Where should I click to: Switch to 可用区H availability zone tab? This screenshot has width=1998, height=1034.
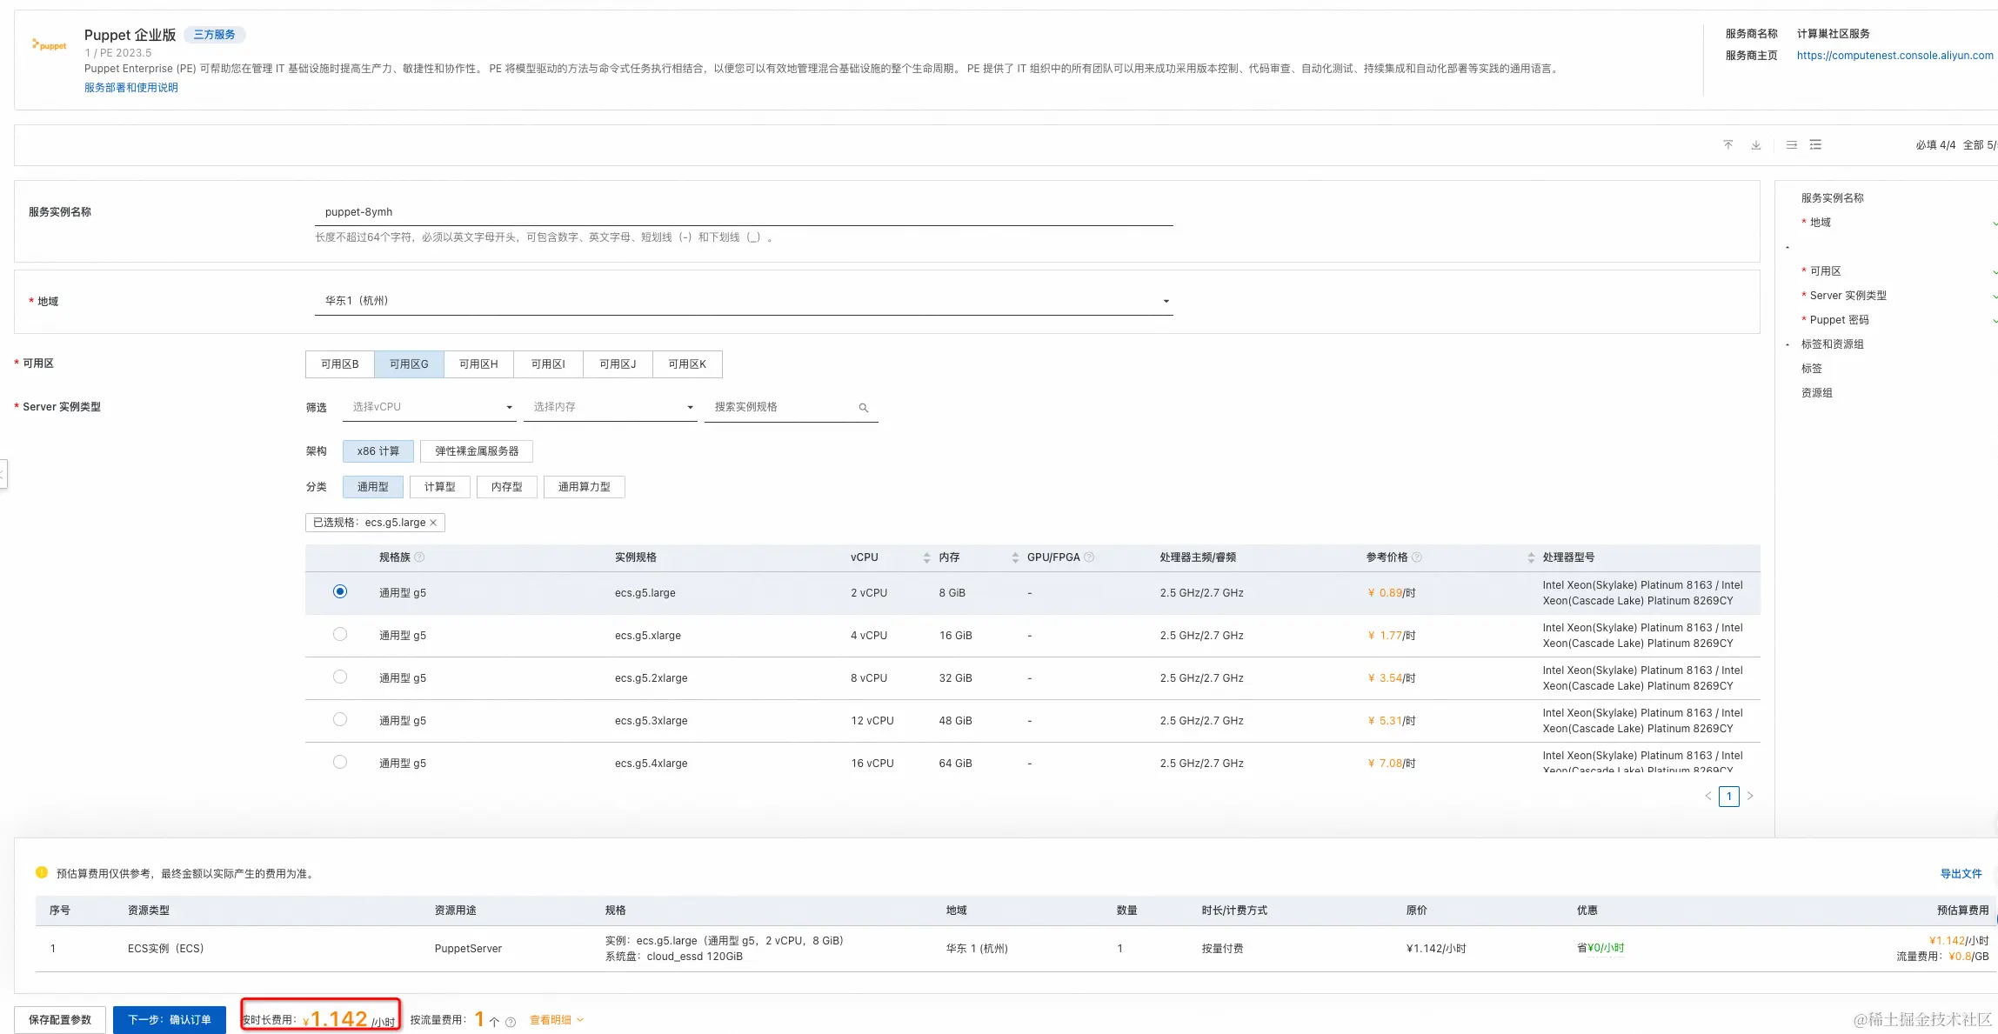(478, 364)
